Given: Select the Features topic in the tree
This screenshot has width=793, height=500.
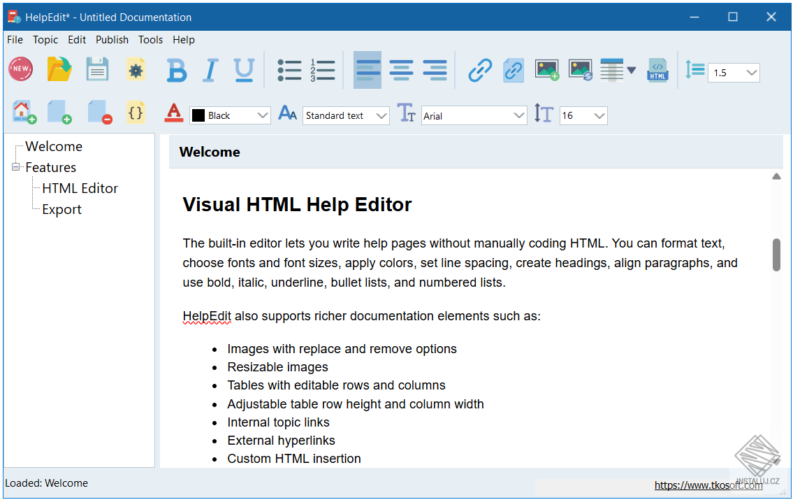Looking at the screenshot, I should coord(50,167).
